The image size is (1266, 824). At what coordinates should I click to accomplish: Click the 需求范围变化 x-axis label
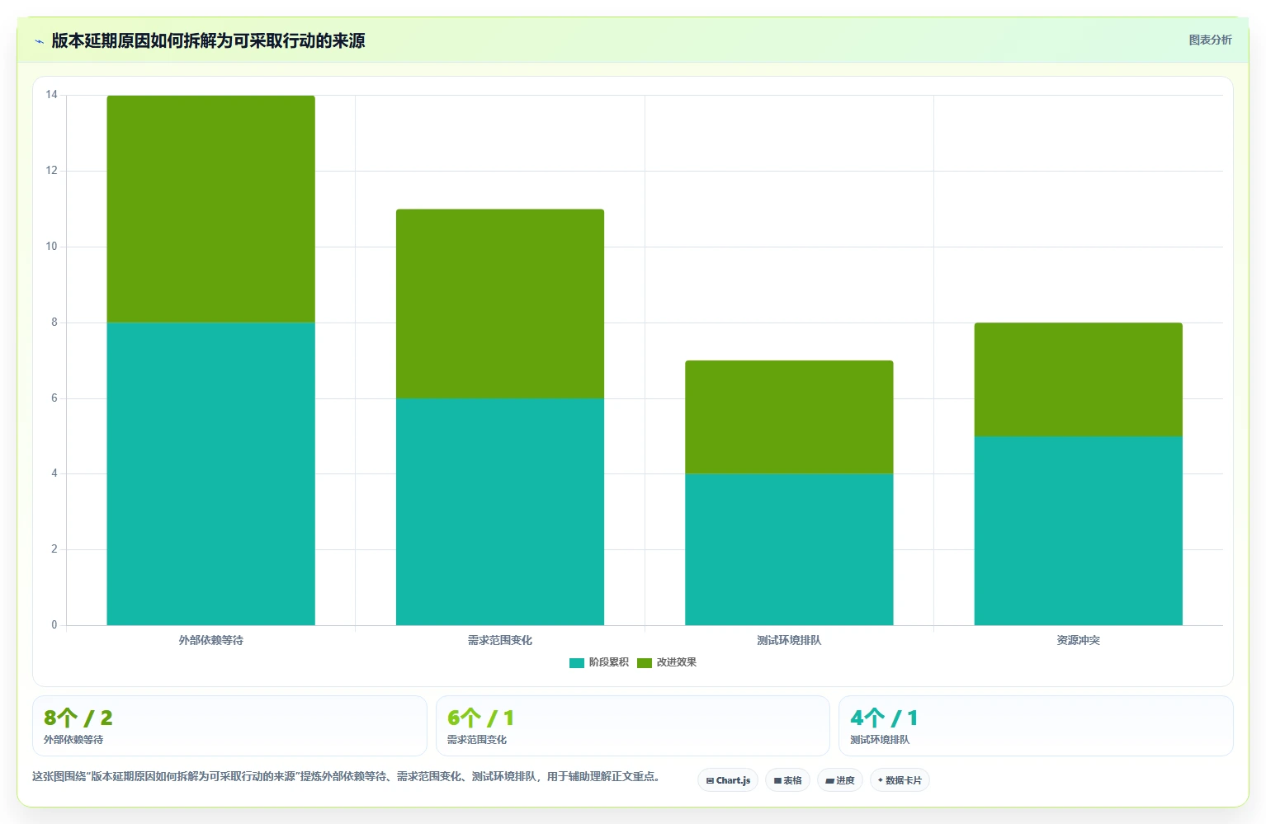coord(500,640)
